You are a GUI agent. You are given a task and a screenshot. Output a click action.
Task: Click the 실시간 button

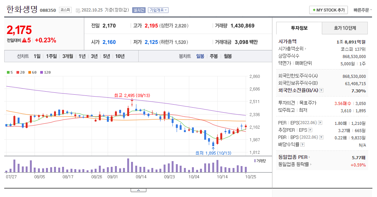click(x=139, y=10)
